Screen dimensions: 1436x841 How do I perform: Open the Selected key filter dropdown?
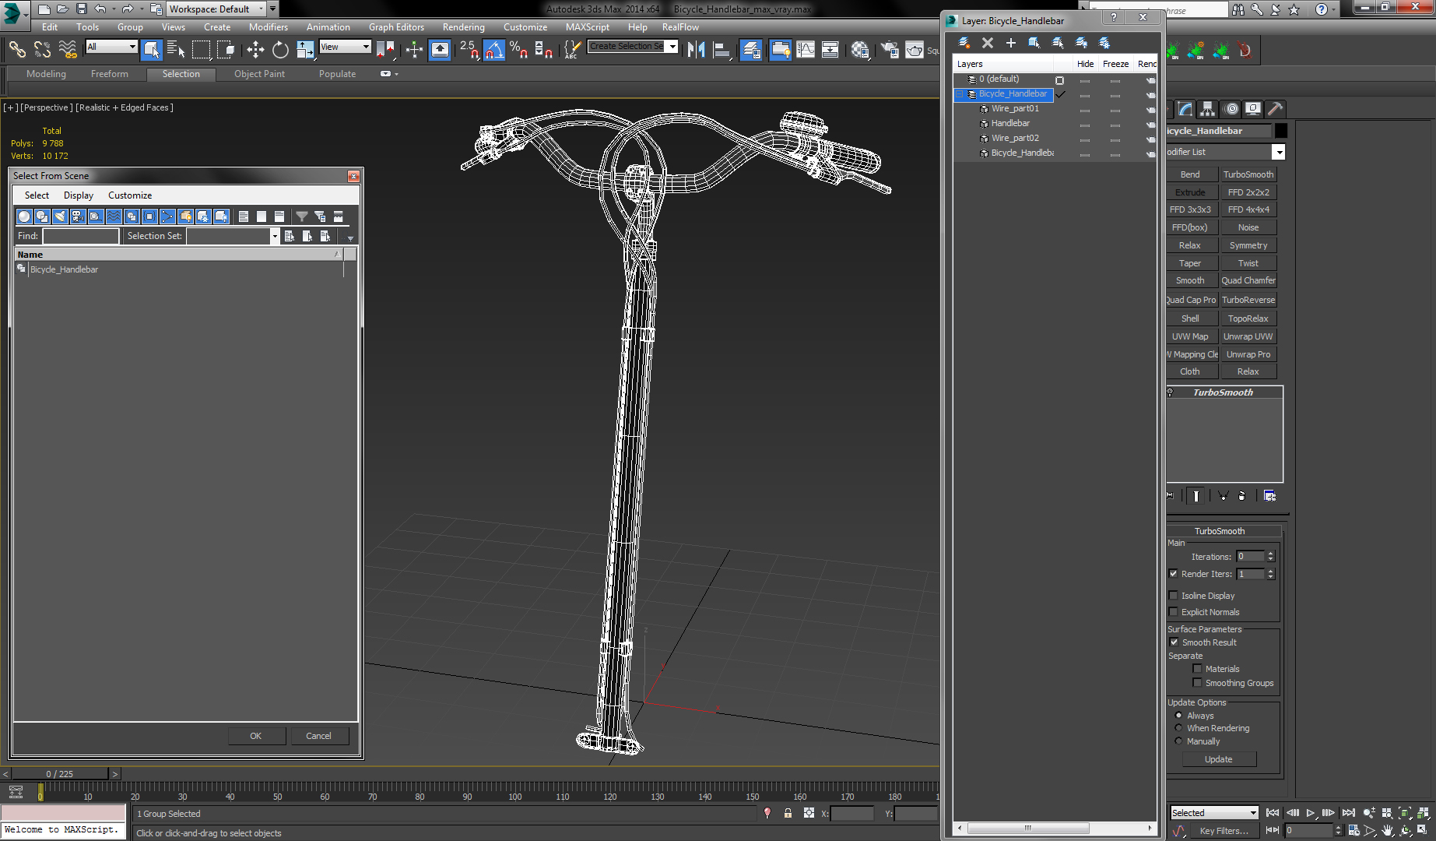click(x=1214, y=813)
